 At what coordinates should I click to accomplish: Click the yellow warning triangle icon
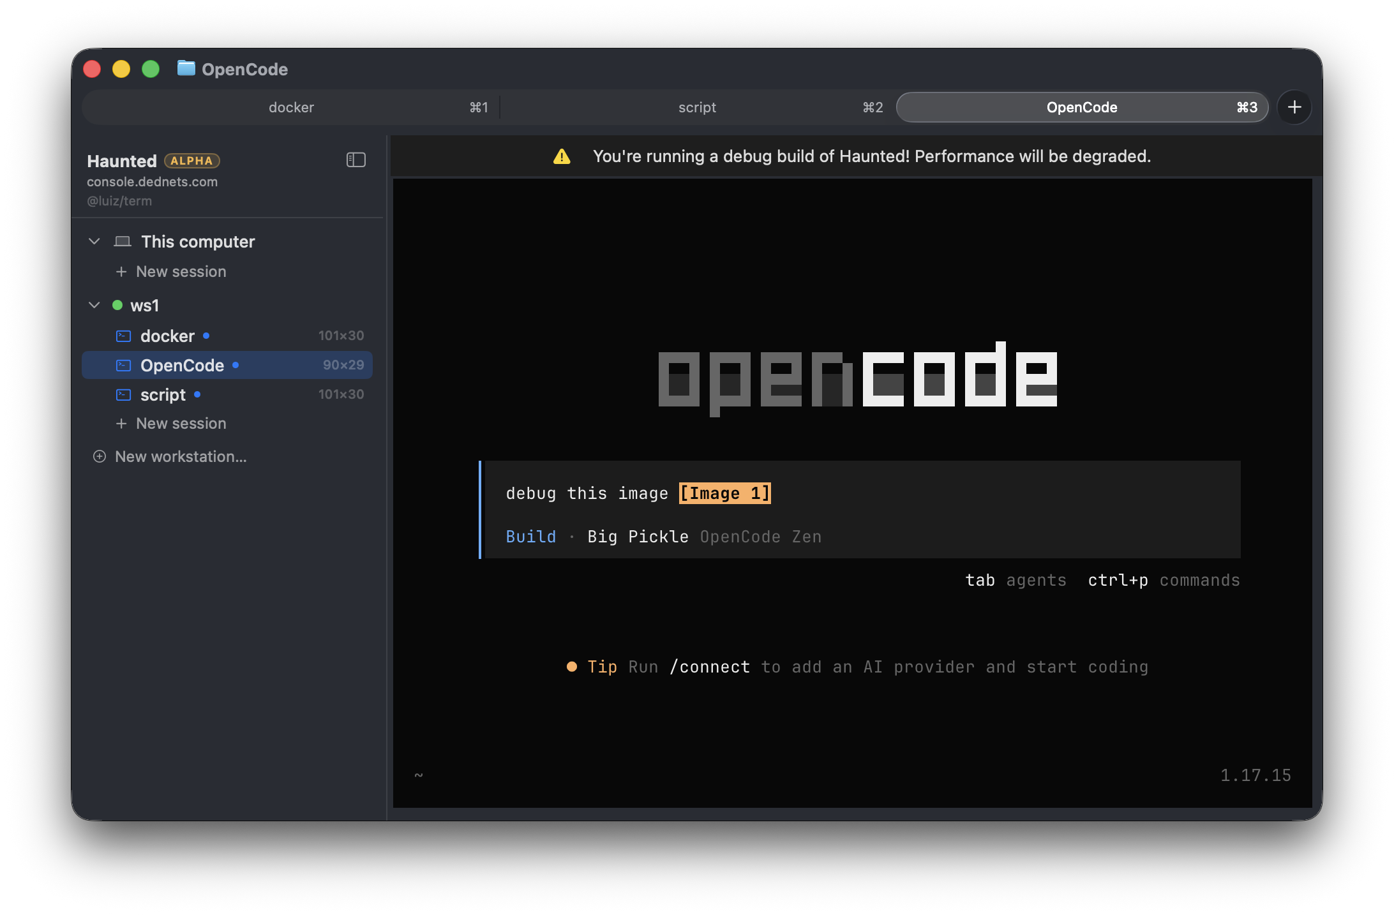[562, 156]
